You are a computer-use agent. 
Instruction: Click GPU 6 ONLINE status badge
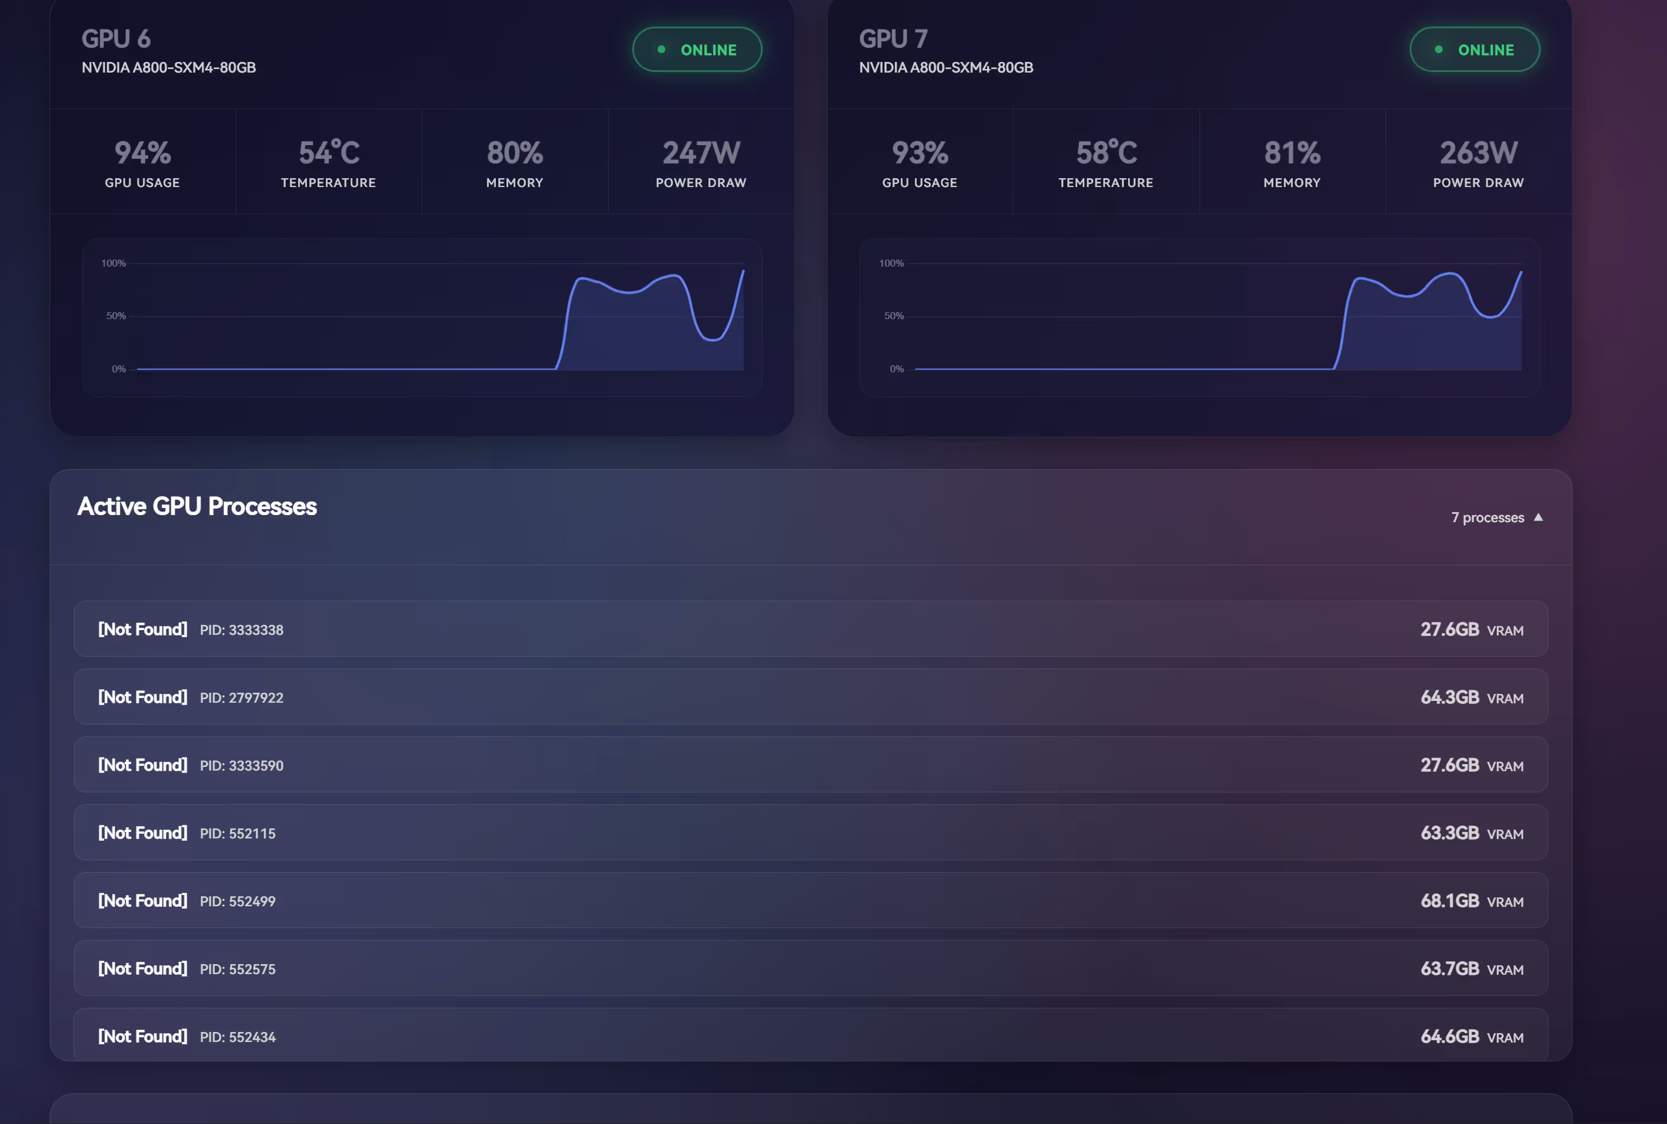coord(696,50)
